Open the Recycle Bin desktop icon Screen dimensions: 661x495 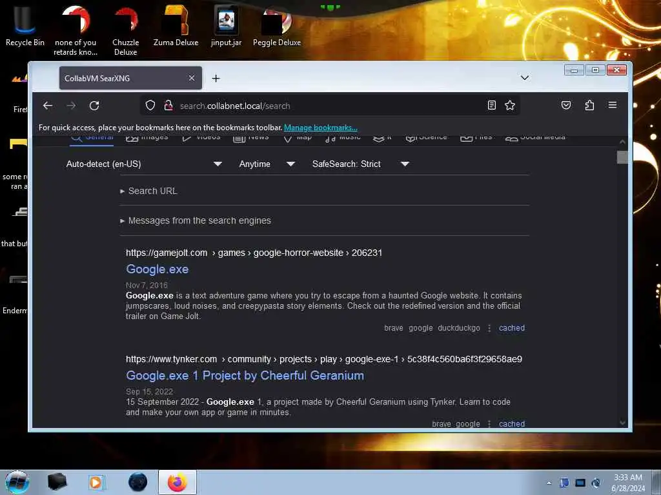(x=25, y=25)
